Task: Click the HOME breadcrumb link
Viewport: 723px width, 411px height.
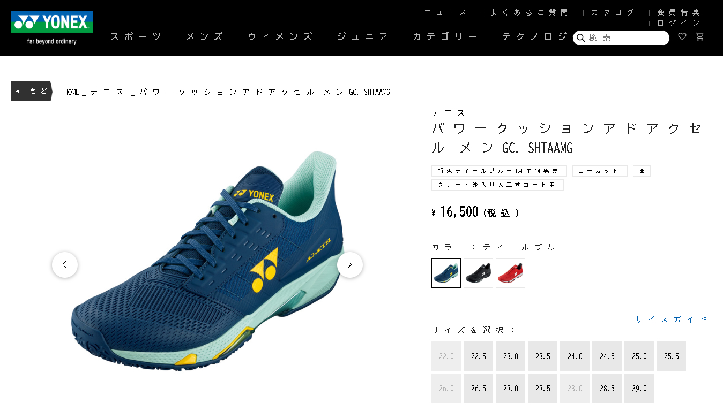Action: (x=72, y=92)
